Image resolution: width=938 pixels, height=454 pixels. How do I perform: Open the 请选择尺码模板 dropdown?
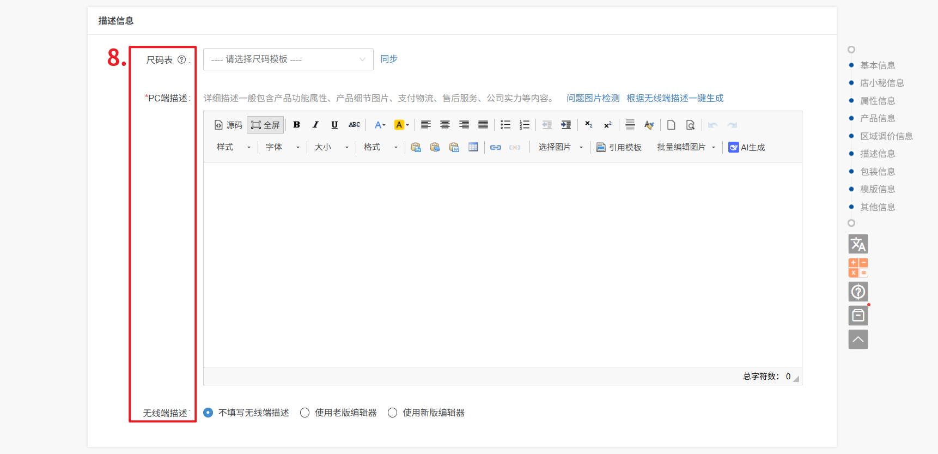(x=288, y=59)
